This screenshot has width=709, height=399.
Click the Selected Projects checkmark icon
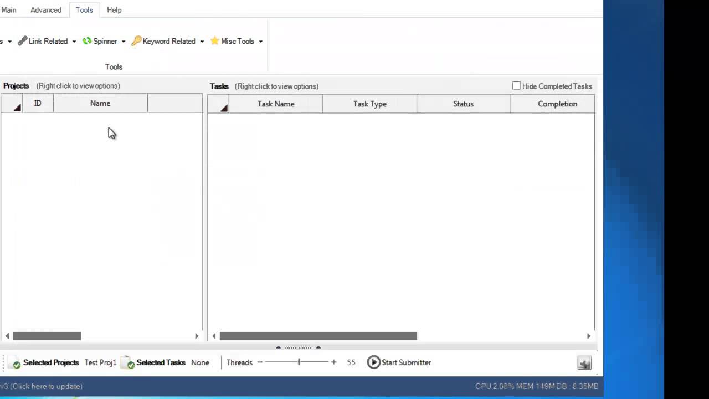14,362
